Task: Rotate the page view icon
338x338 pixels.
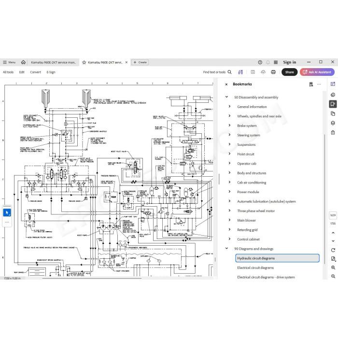Action: 333,250
